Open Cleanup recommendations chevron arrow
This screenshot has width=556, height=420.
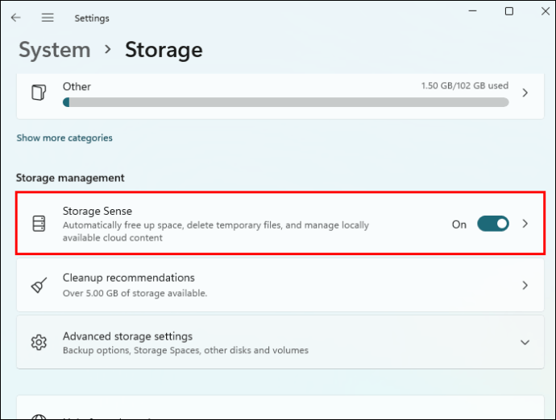[525, 285]
